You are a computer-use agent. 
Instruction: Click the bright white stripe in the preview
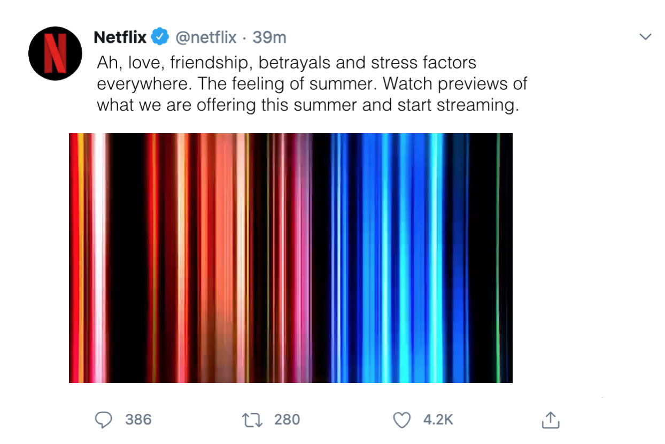pyautogui.click(x=99, y=258)
